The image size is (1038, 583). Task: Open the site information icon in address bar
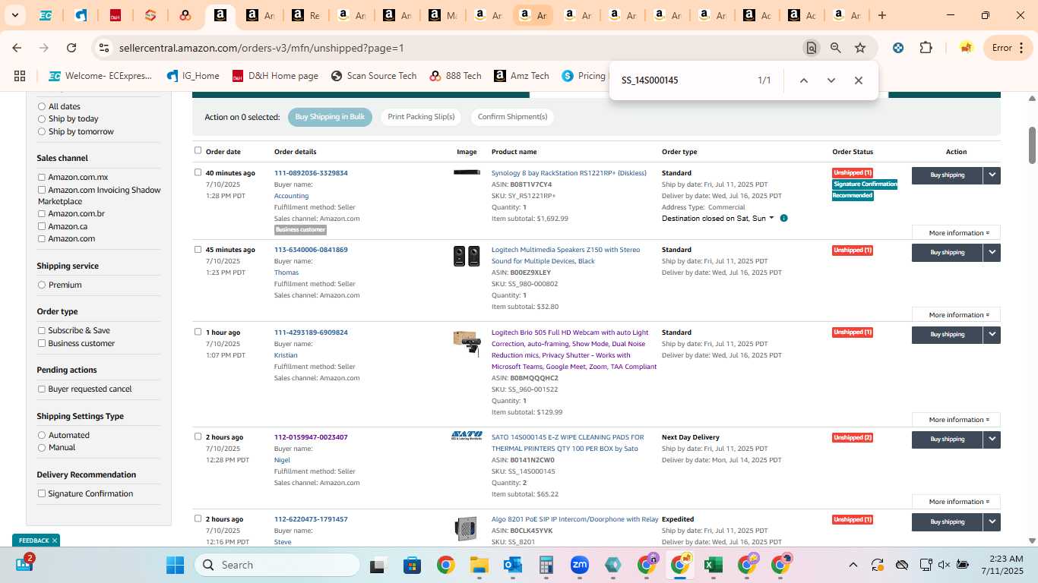click(x=104, y=48)
